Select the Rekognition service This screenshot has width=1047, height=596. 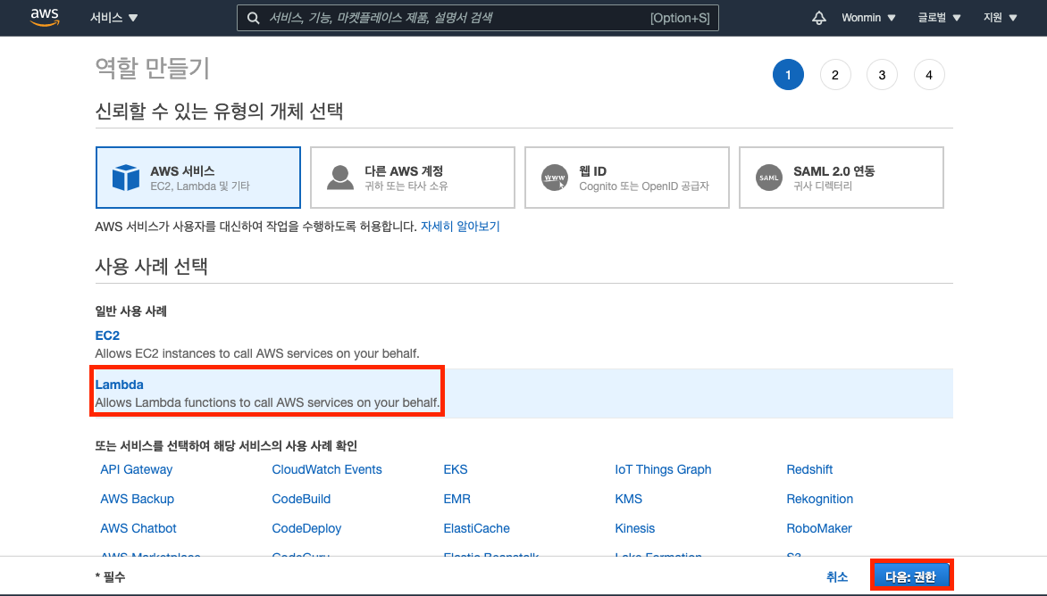[819, 499]
